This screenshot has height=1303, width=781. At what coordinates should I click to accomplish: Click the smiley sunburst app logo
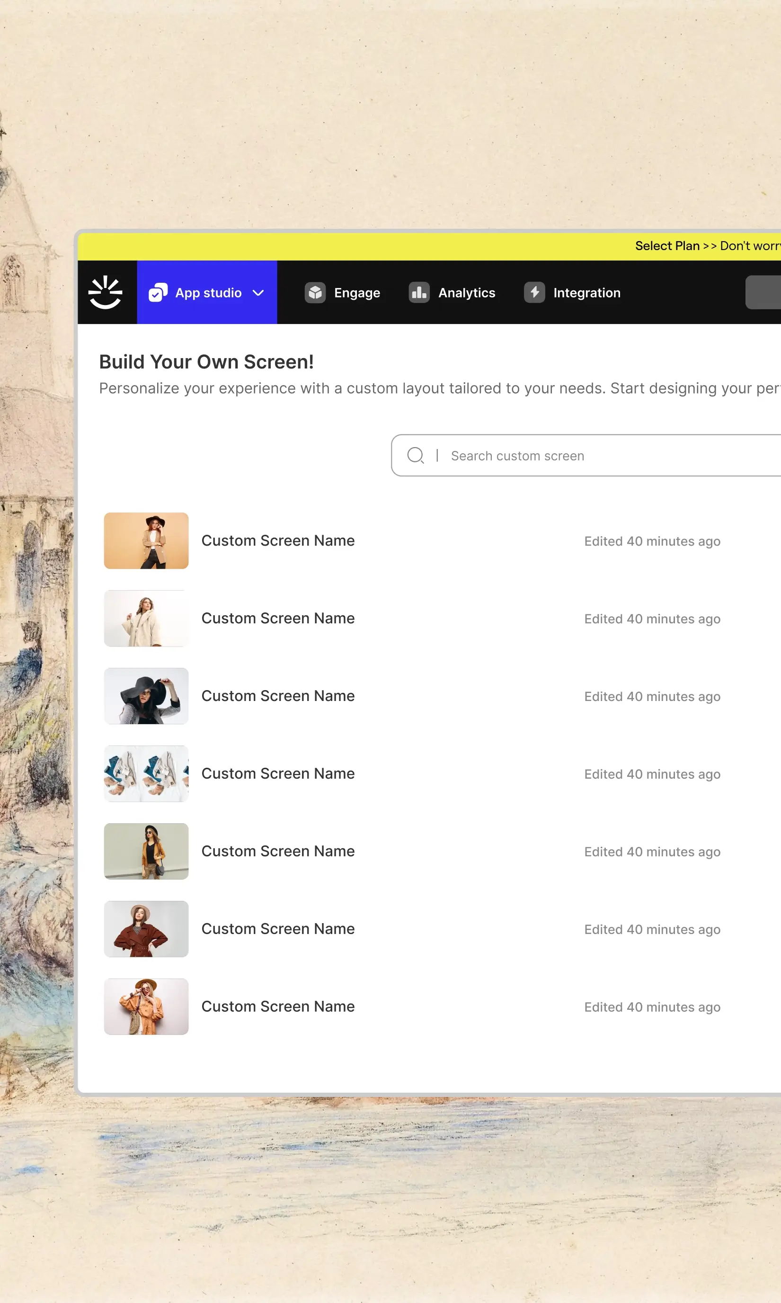(105, 292)
